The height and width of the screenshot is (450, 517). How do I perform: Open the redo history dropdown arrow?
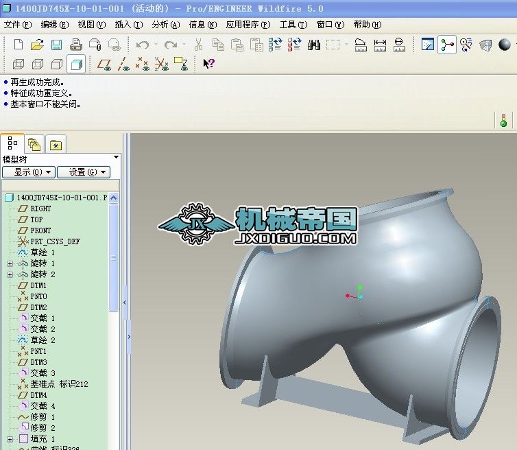pos(184,44)
